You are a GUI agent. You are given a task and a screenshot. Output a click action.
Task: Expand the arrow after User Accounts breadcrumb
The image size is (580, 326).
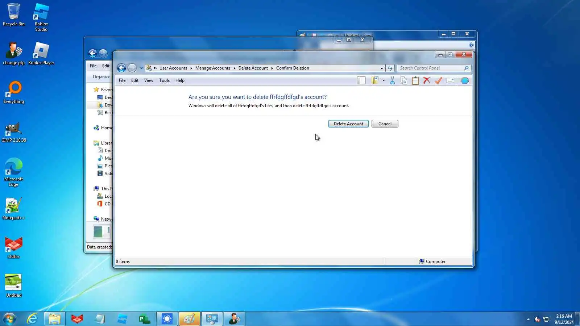coord(191,68)
